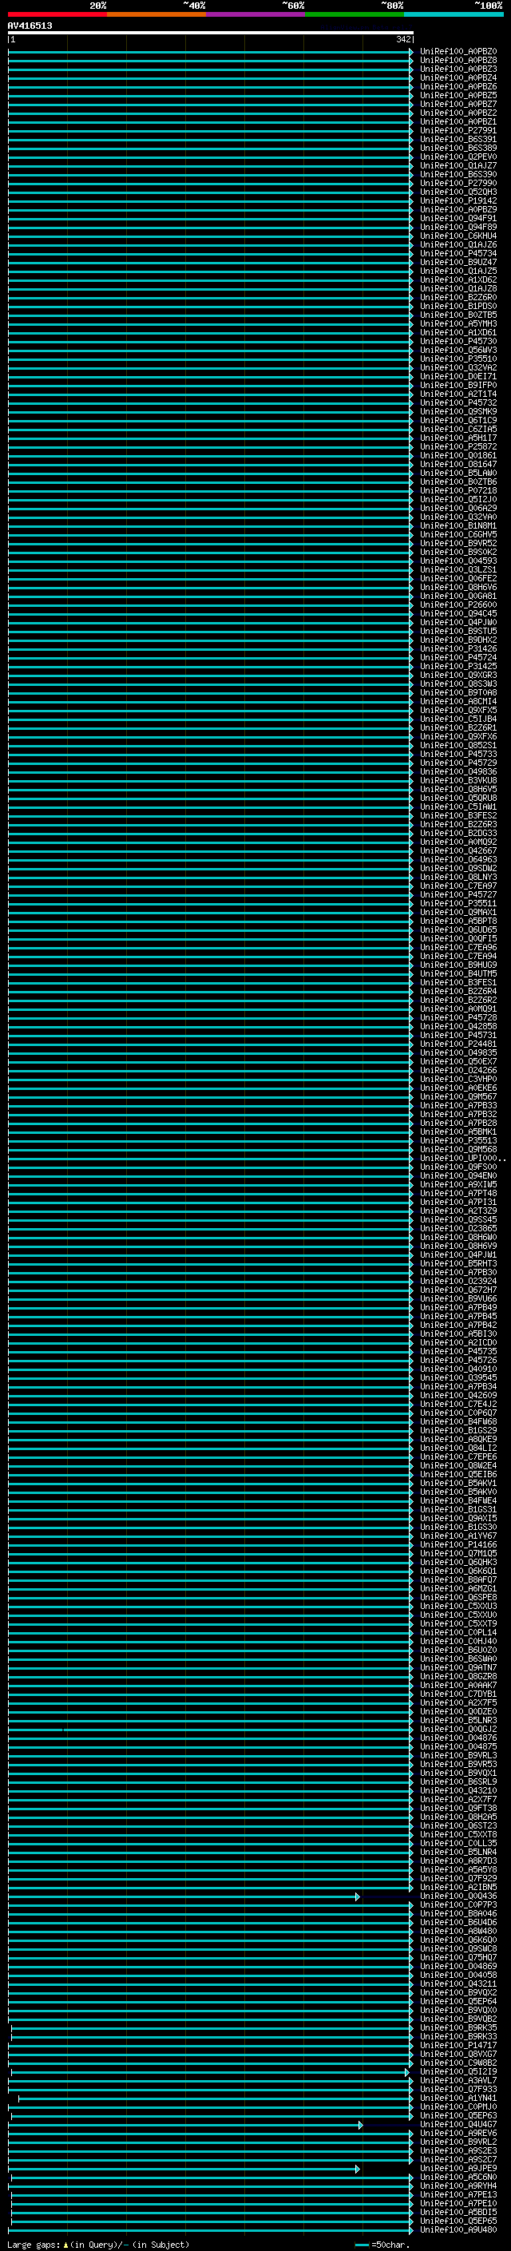Click the green ~80% identity legend bar
The width and height of the screenshot is (511, 2251).
pyautogui.click(x=355, y=14)
